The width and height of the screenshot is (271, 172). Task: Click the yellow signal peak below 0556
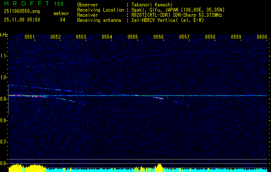[x=159, y=168]
